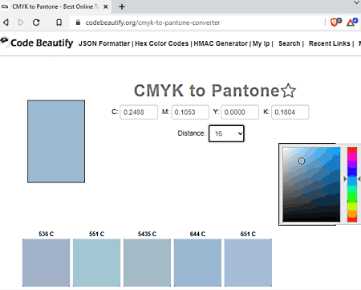Select the CMYK to Pantone browser tab
This screenshot has width=361, height=290.
pos(56,6)
